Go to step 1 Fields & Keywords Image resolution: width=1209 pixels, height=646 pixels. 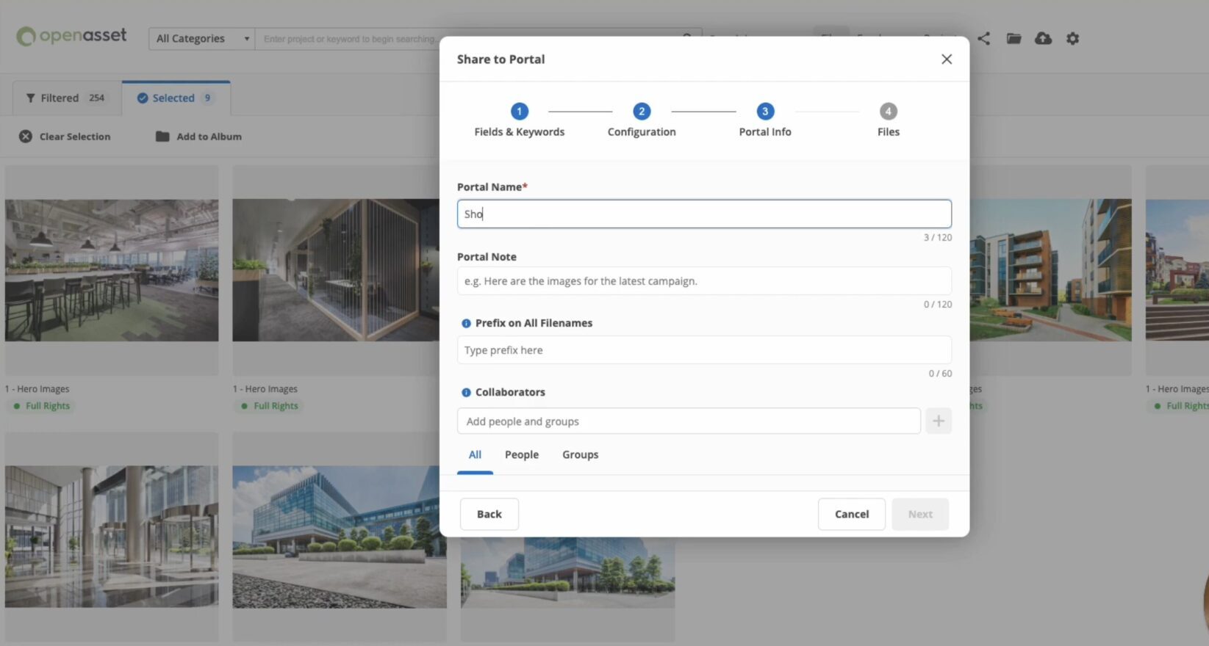pos(519,120)
